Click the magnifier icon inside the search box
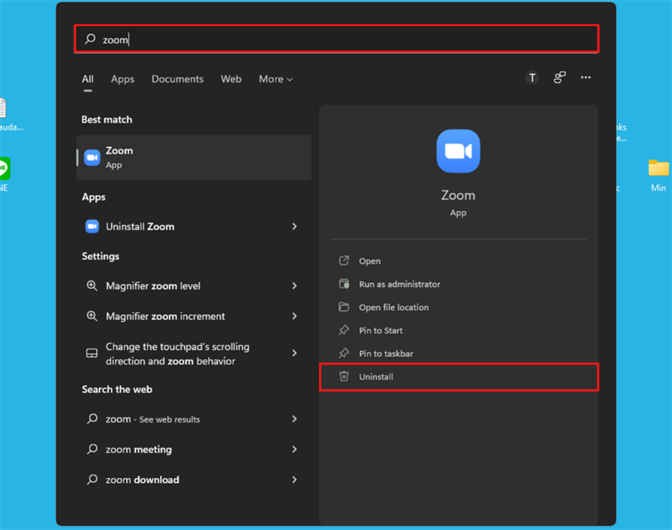The width and height of the screenshot is (672, 530). pyautogui.click(x=92, y=39)
